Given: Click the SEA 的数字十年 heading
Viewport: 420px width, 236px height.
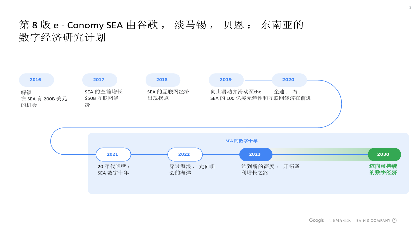Looking at the screenshot, I should coord(241,141).
